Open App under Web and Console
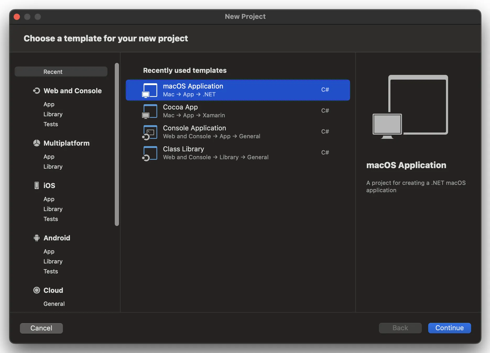Viewport: 490px width, 353px height. pyautogui.click(x=49, y=104)
